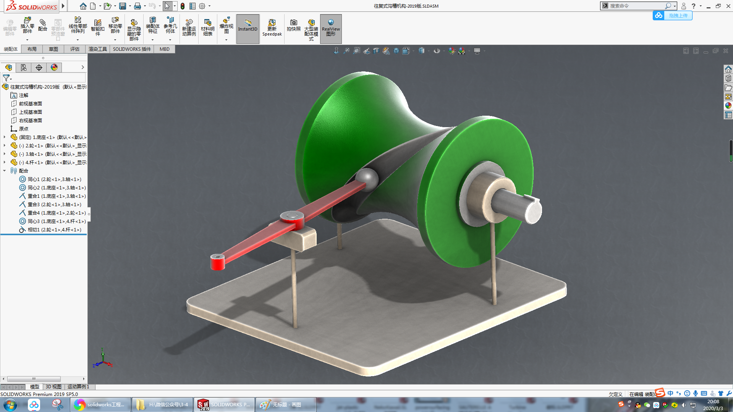Open the 渲染工具 ribbon tab
Screen dimensions: 733x412
pyautogui.click(x=98, y=49)
